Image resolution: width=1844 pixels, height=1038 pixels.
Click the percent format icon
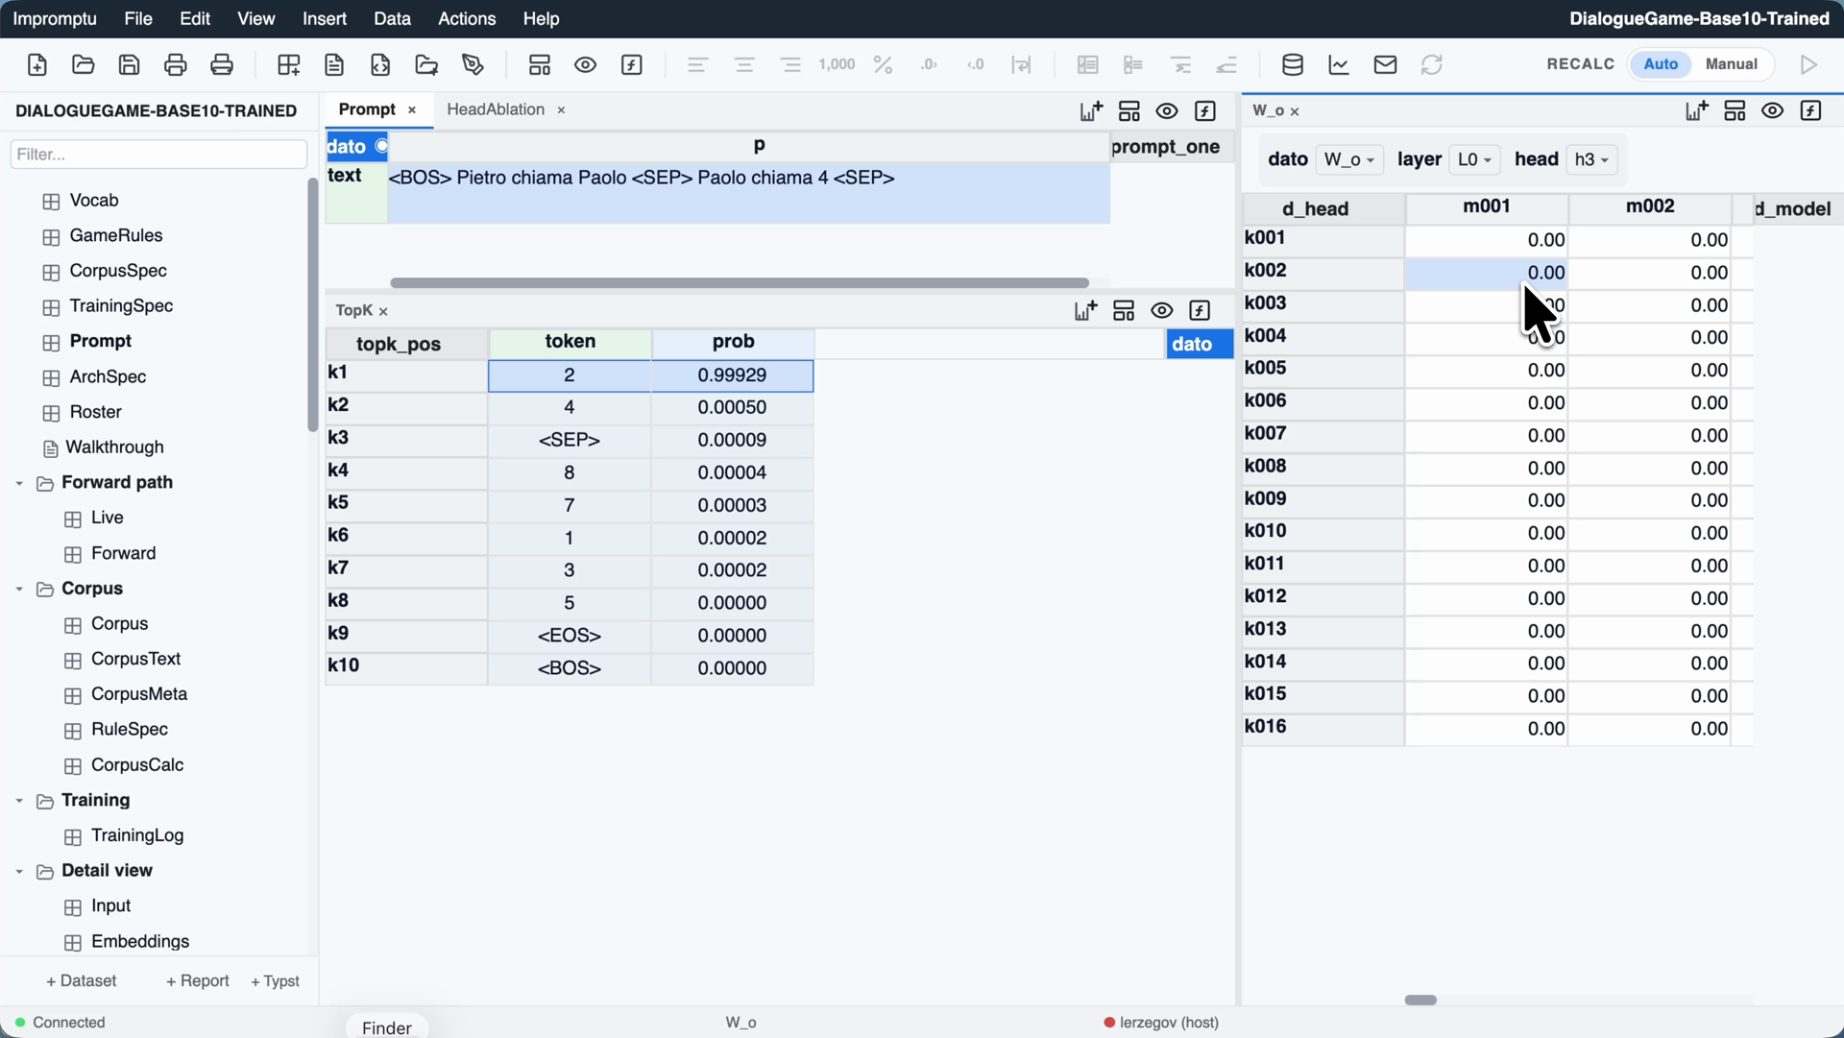pyautogui.click(x=883, y=64)
